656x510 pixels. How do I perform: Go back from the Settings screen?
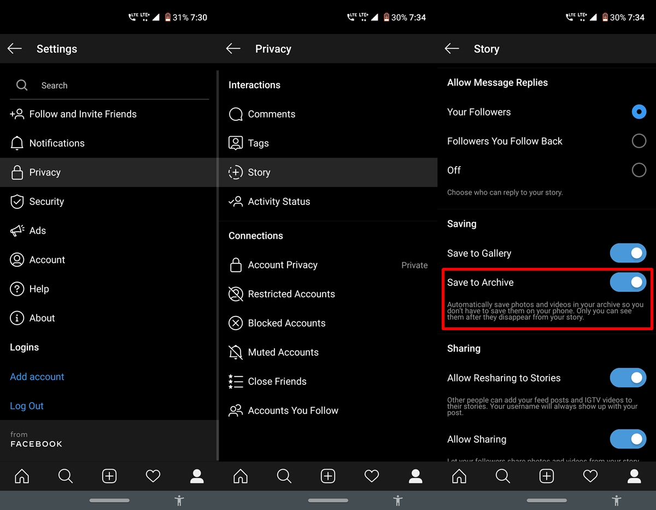click(x=15, y=49)
